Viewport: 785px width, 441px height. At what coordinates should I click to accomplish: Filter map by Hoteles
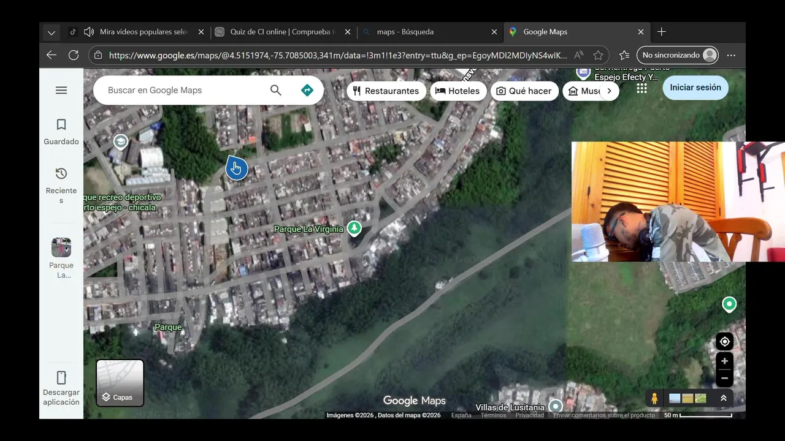coord(458,91)
